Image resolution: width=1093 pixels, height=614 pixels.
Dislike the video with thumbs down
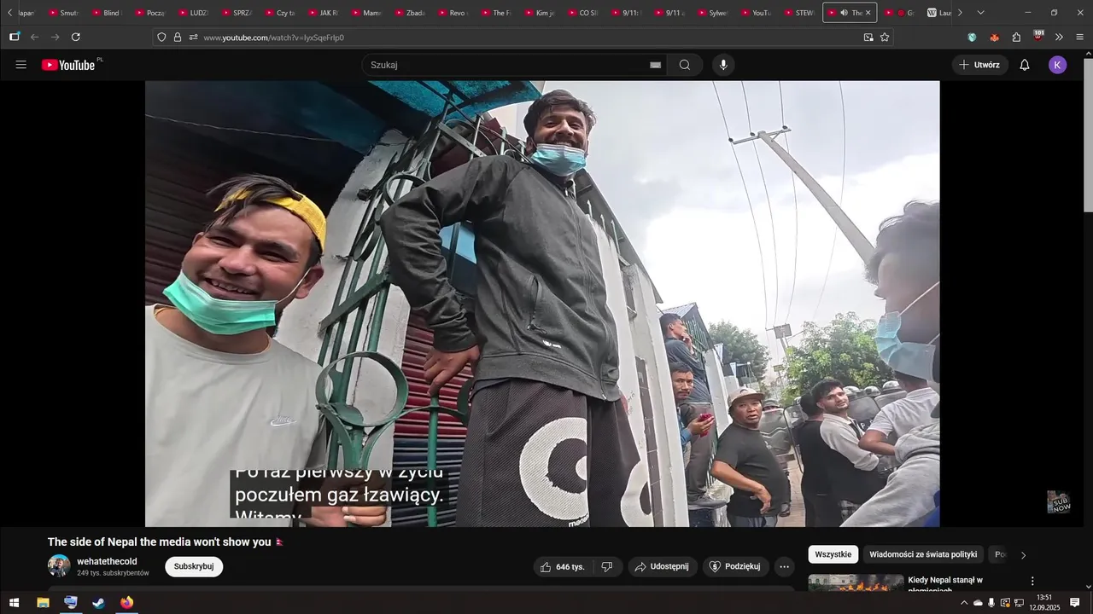[607, 567]
